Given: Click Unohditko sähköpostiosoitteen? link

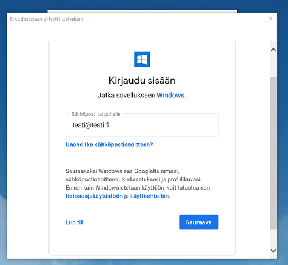Looking at the screenshot, I should pos(109,145).
